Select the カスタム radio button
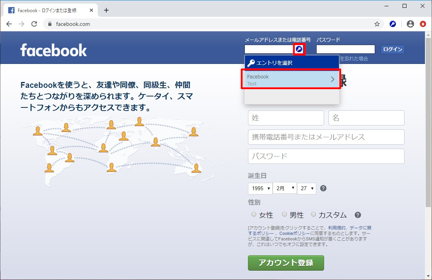 [314, 215]
